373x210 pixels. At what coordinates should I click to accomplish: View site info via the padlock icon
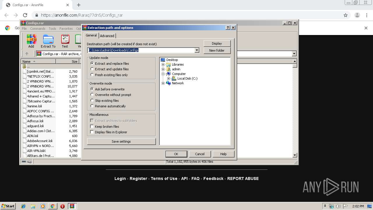click(37, 15)
